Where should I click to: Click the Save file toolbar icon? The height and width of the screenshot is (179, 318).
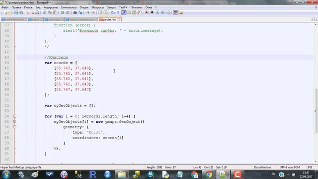click(16, 12)
